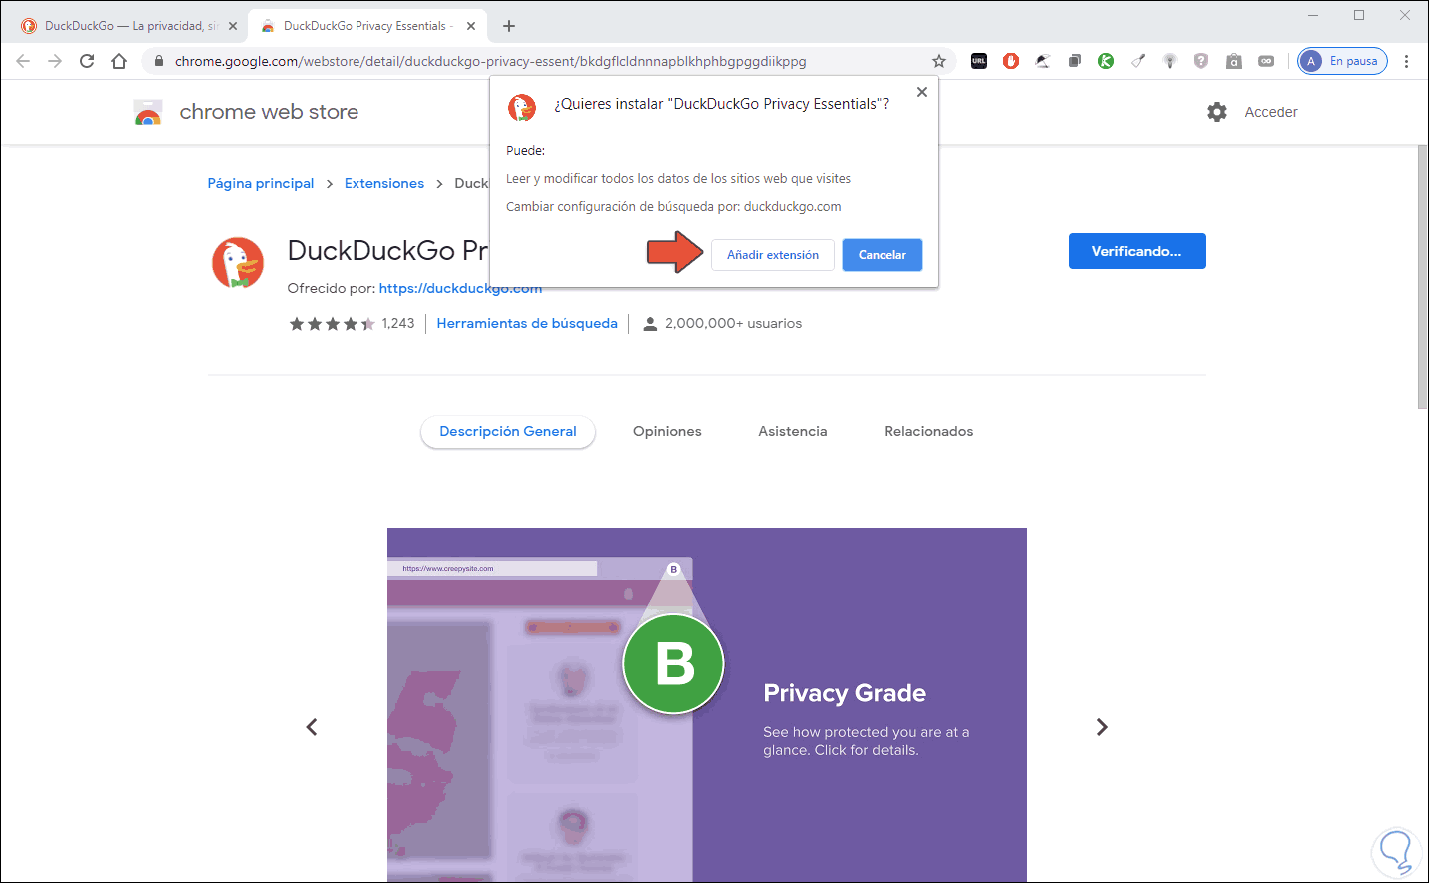The width and height of the screenshot is (1429, 883).
Task: Confirm with Añadir extensión button
Action: (773, 255)
